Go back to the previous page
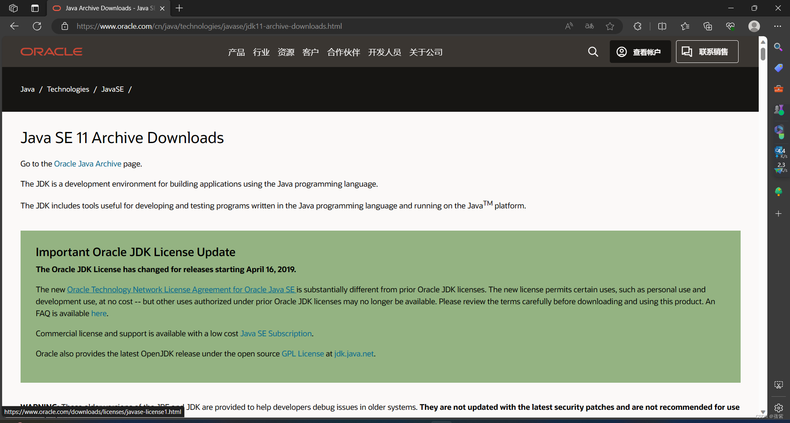This screenshot has width=790, height=423. tap(14, 26)
